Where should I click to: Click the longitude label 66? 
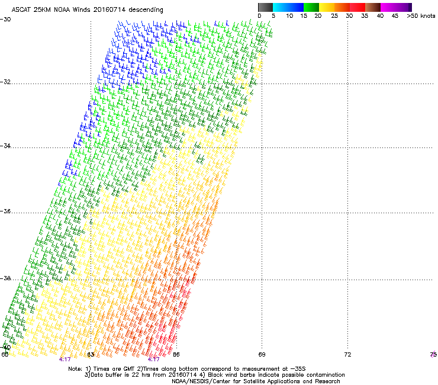176,355
